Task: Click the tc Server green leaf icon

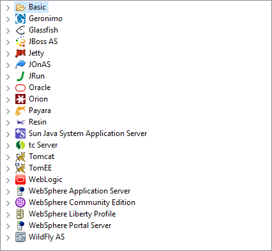Action: pyautogui.click(x=20, y=145)
